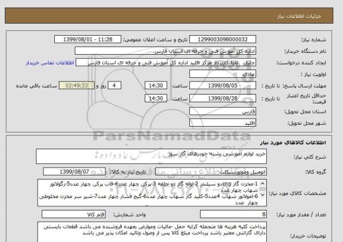Click the label تعداد / مقدار مورد نیاز
This screenshot has height=242, width=343.
[x=301, y=215]
